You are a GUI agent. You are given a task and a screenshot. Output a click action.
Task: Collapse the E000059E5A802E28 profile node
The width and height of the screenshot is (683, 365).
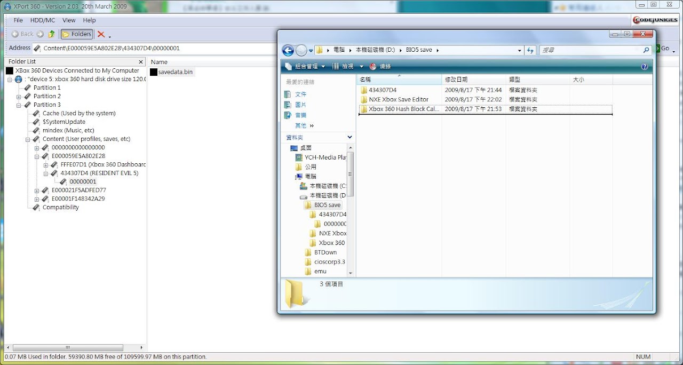pos(37,156)
